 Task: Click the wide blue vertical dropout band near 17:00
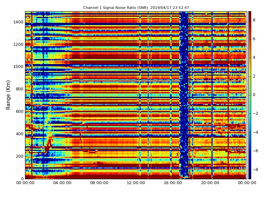tap(184, 94)
